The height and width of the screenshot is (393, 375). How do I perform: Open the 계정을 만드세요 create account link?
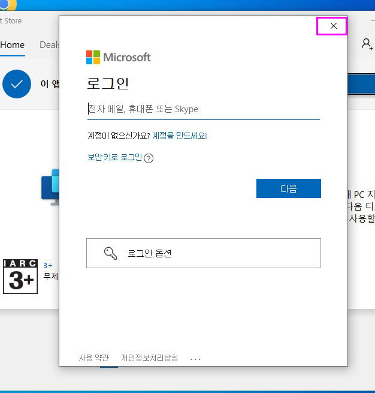coord(180,136)
